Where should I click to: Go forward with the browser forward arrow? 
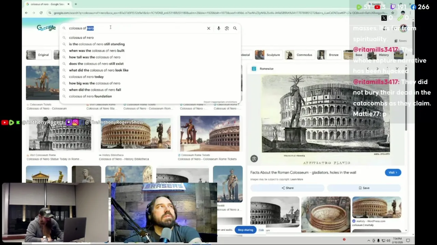point(33,13)
